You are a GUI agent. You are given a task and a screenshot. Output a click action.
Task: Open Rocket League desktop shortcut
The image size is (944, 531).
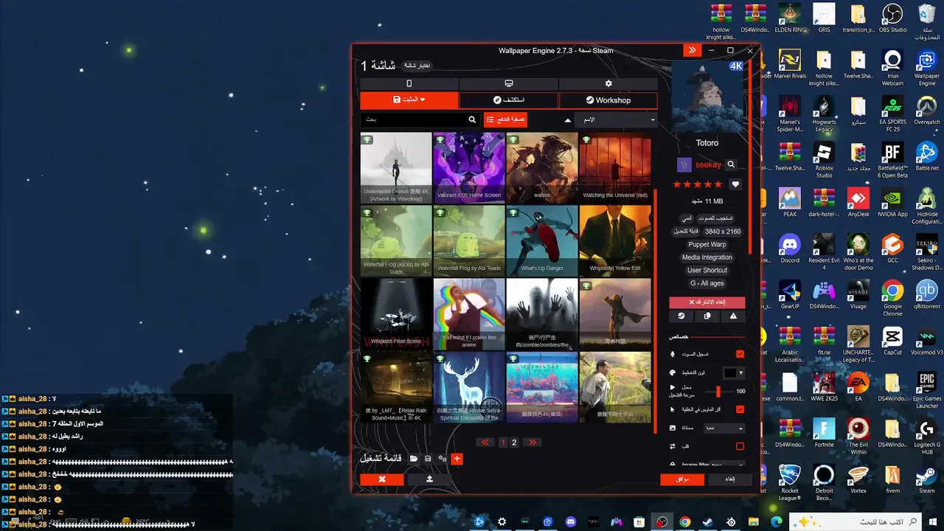click(790, 483)
